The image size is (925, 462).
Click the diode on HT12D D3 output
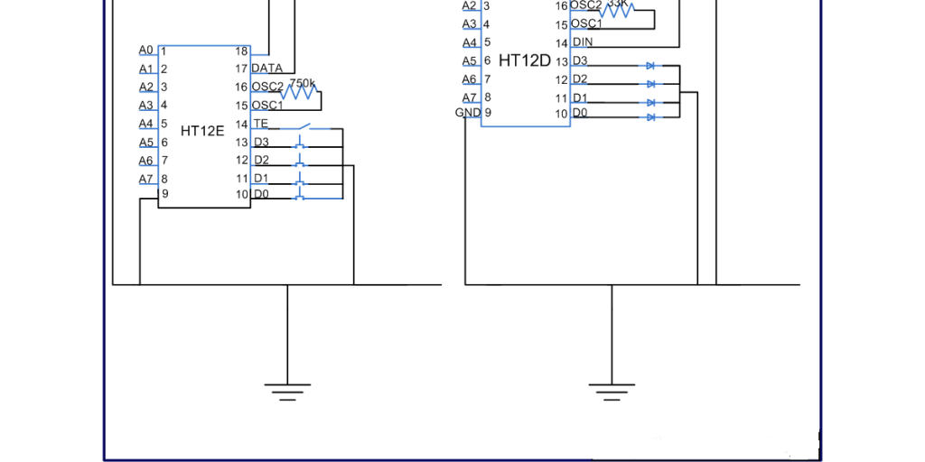(650, 65)
